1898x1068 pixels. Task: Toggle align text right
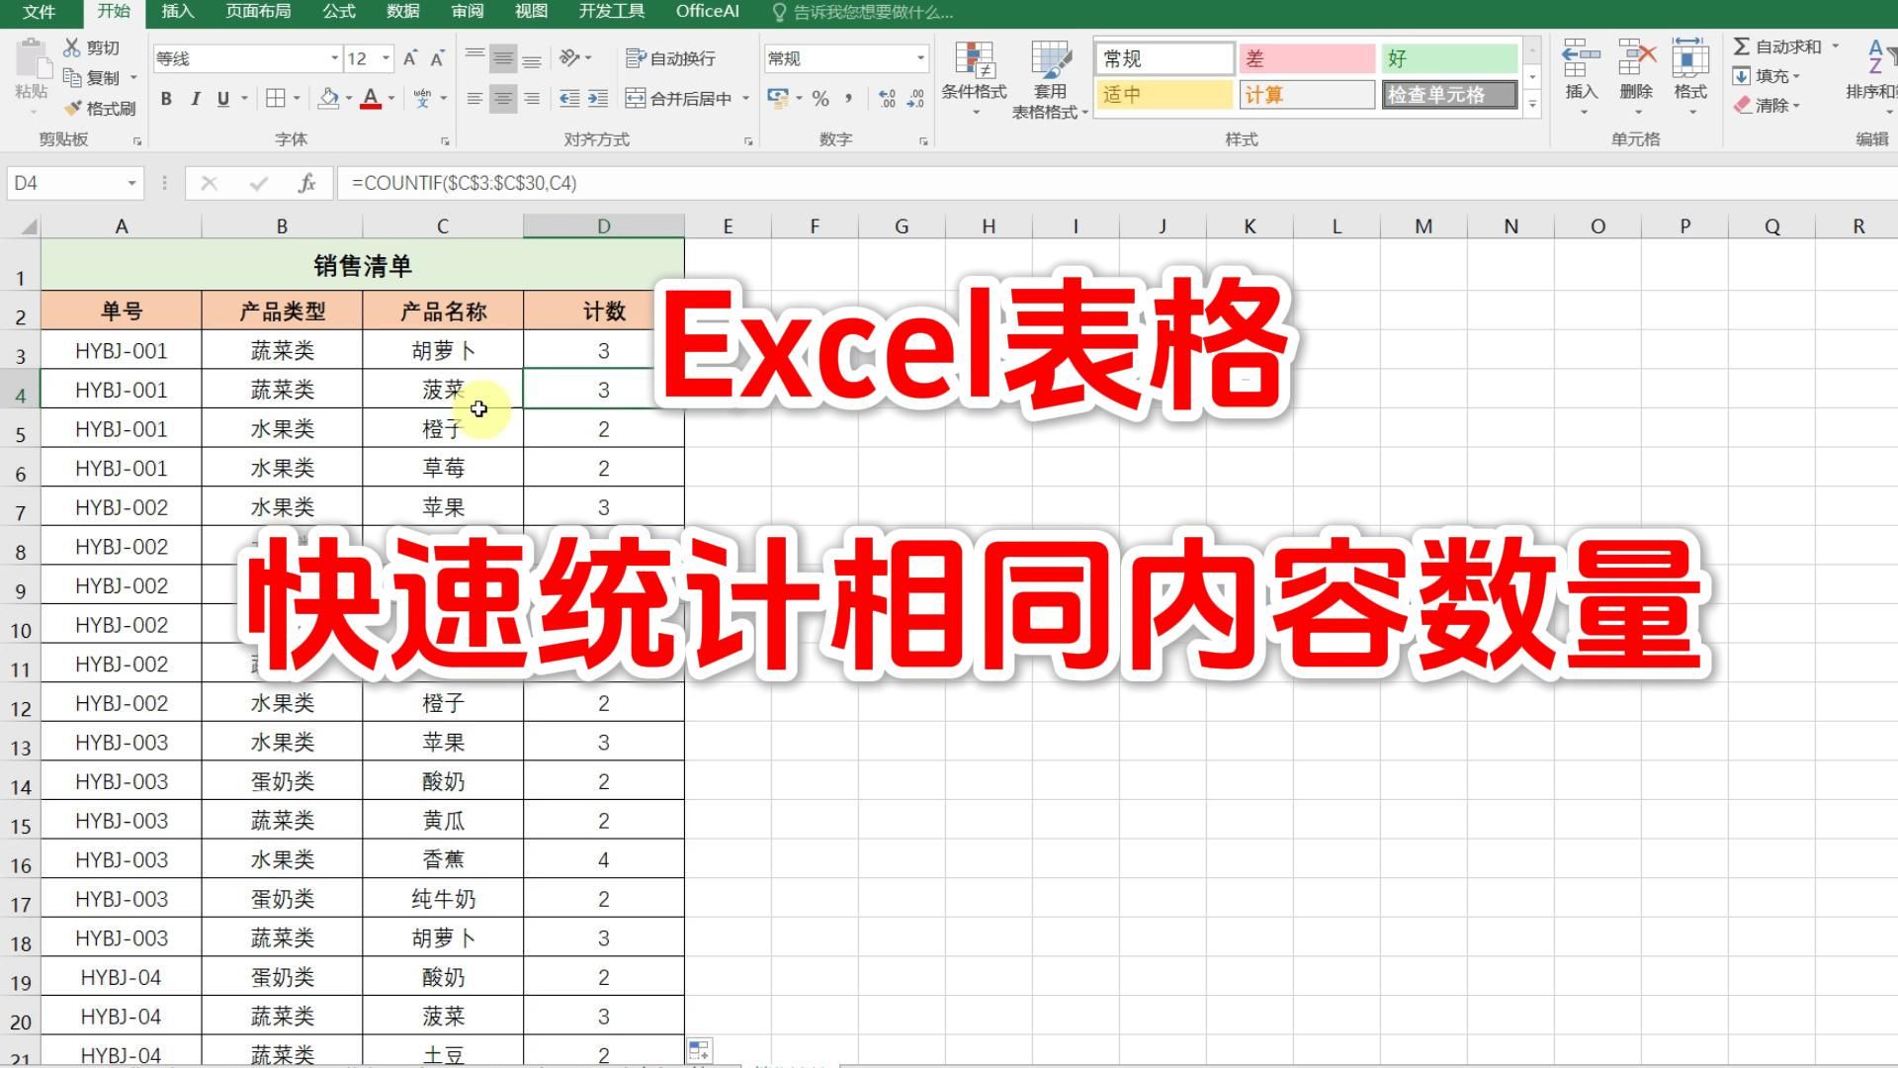point(532,98)
